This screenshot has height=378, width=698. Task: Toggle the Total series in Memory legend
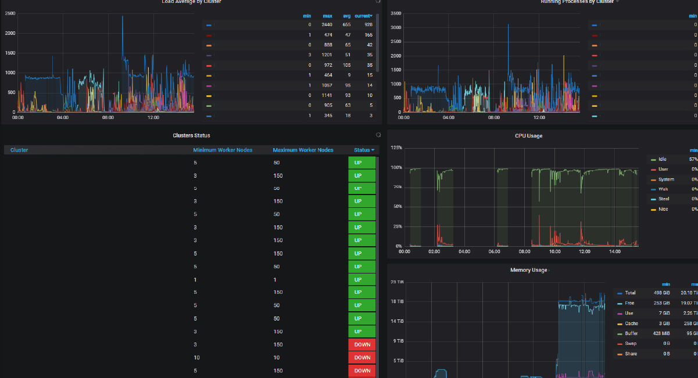(x=631, y=293)
